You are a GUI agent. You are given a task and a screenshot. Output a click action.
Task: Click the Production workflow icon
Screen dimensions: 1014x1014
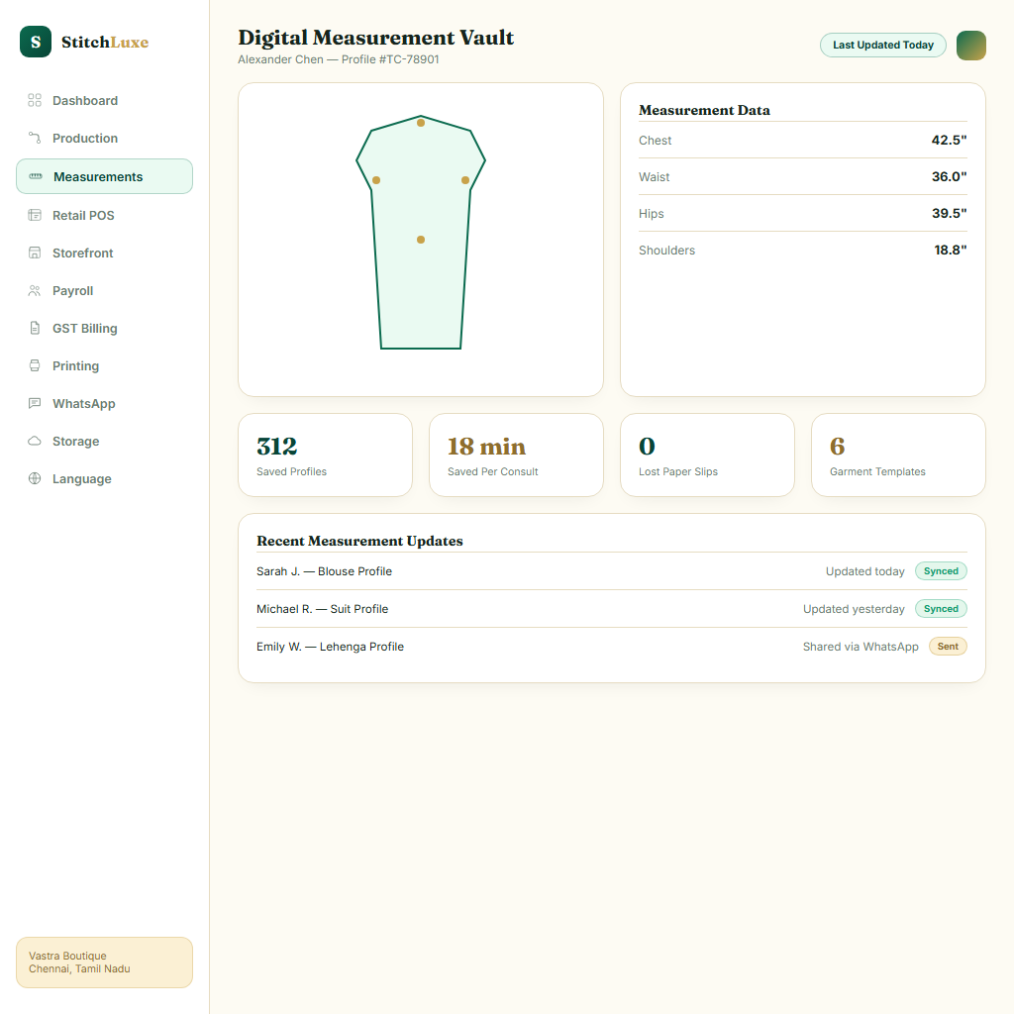(x=35, y=138)
